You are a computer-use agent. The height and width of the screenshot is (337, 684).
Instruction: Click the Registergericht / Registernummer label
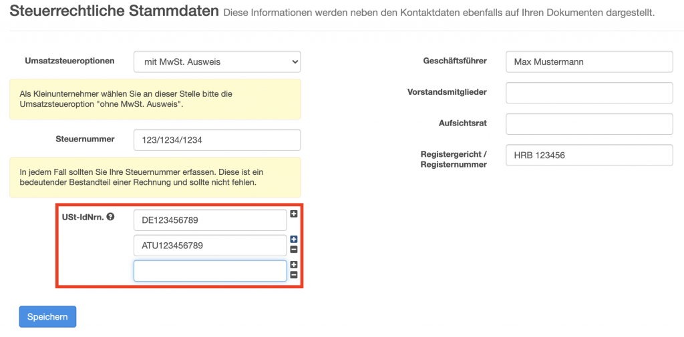pos(454,159)
